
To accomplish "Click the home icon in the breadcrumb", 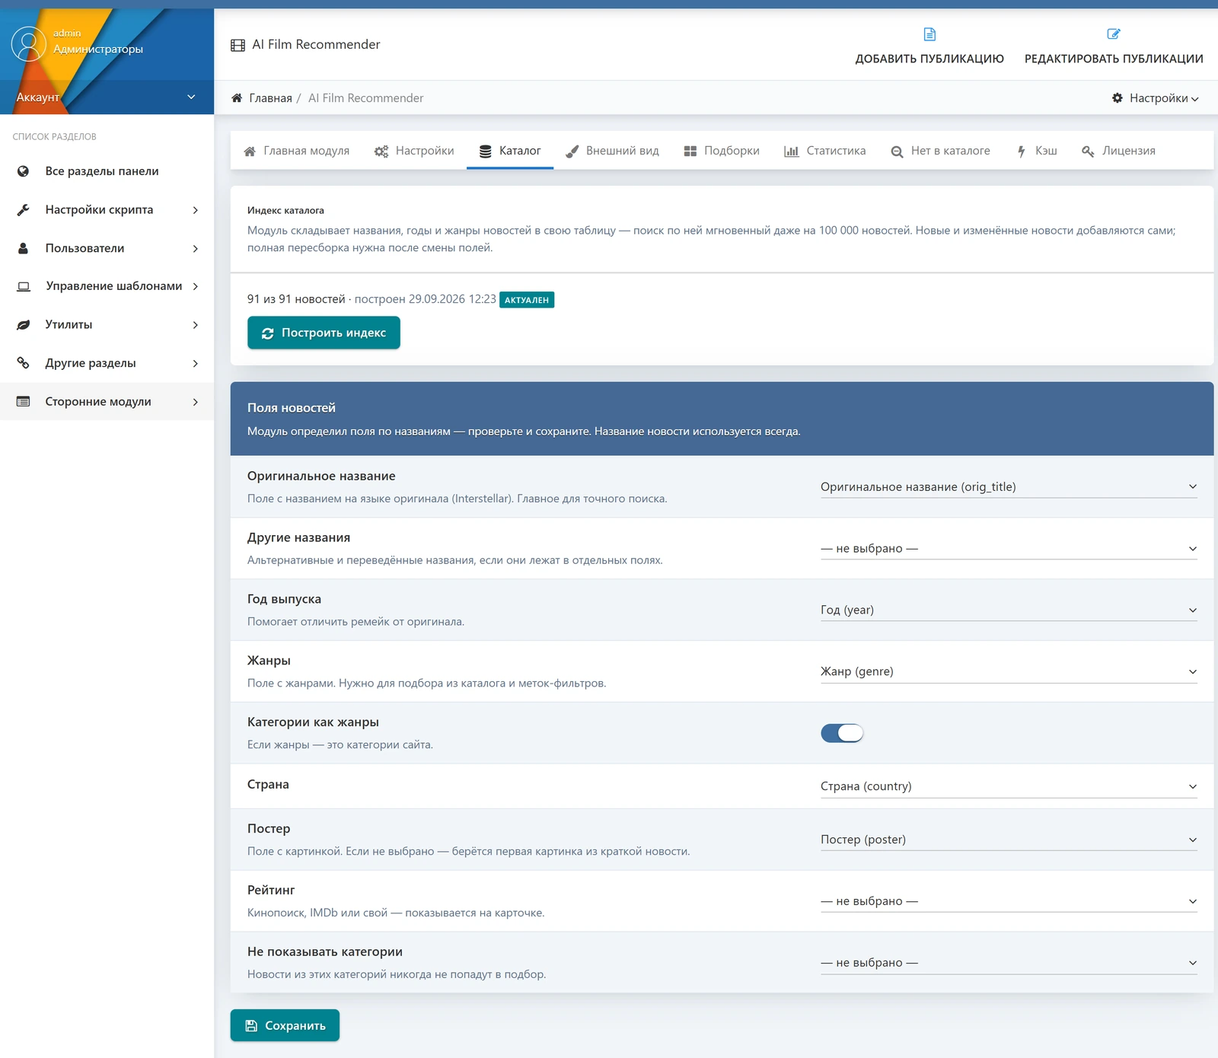I will pos(237,98).
